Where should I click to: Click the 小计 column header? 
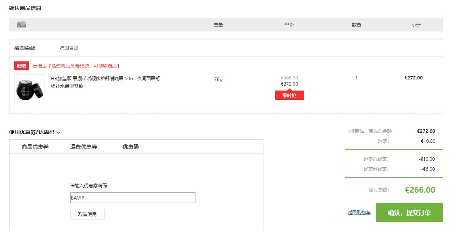coord(416,25)
